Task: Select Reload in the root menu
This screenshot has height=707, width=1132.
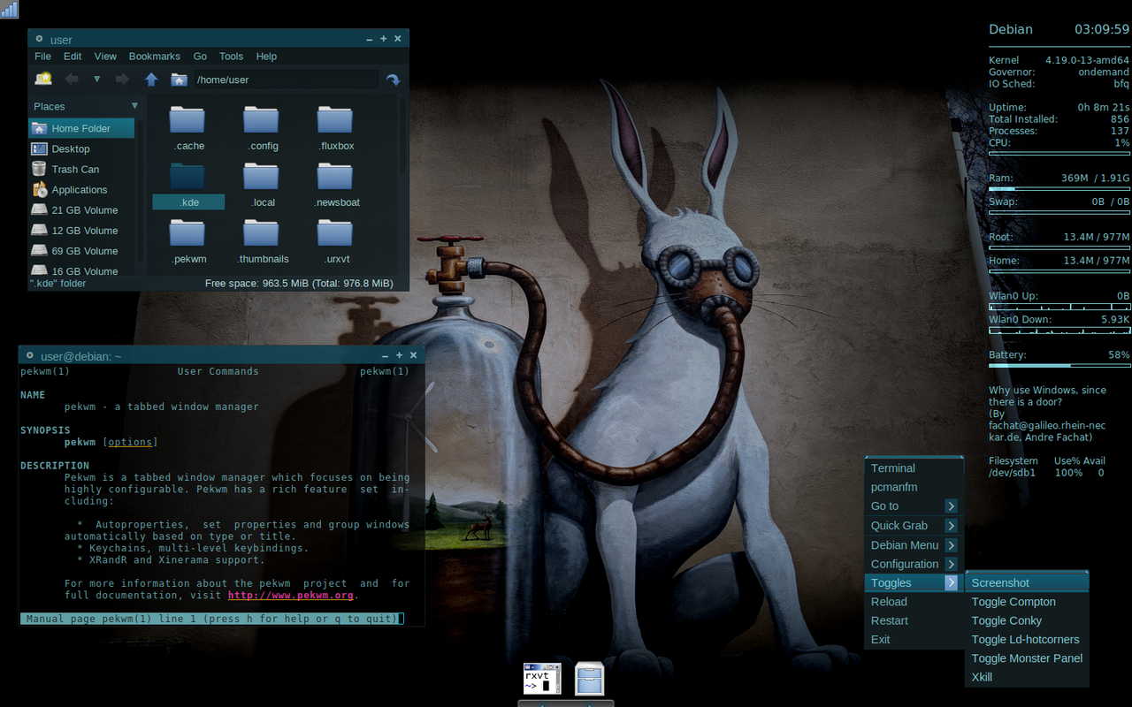Action: click(x=914, y=602)
